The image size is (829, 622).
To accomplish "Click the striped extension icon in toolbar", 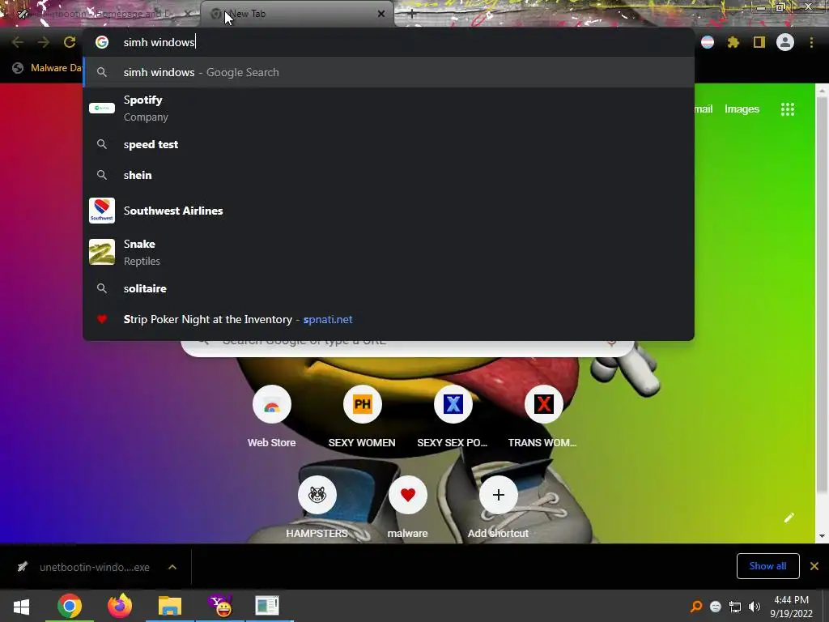I will [708, 42].
